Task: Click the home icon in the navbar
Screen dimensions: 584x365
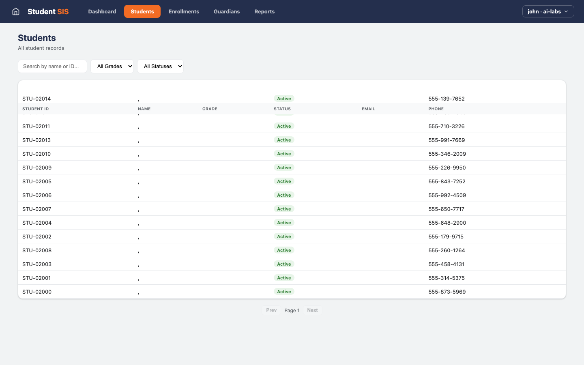Action: 15,11
